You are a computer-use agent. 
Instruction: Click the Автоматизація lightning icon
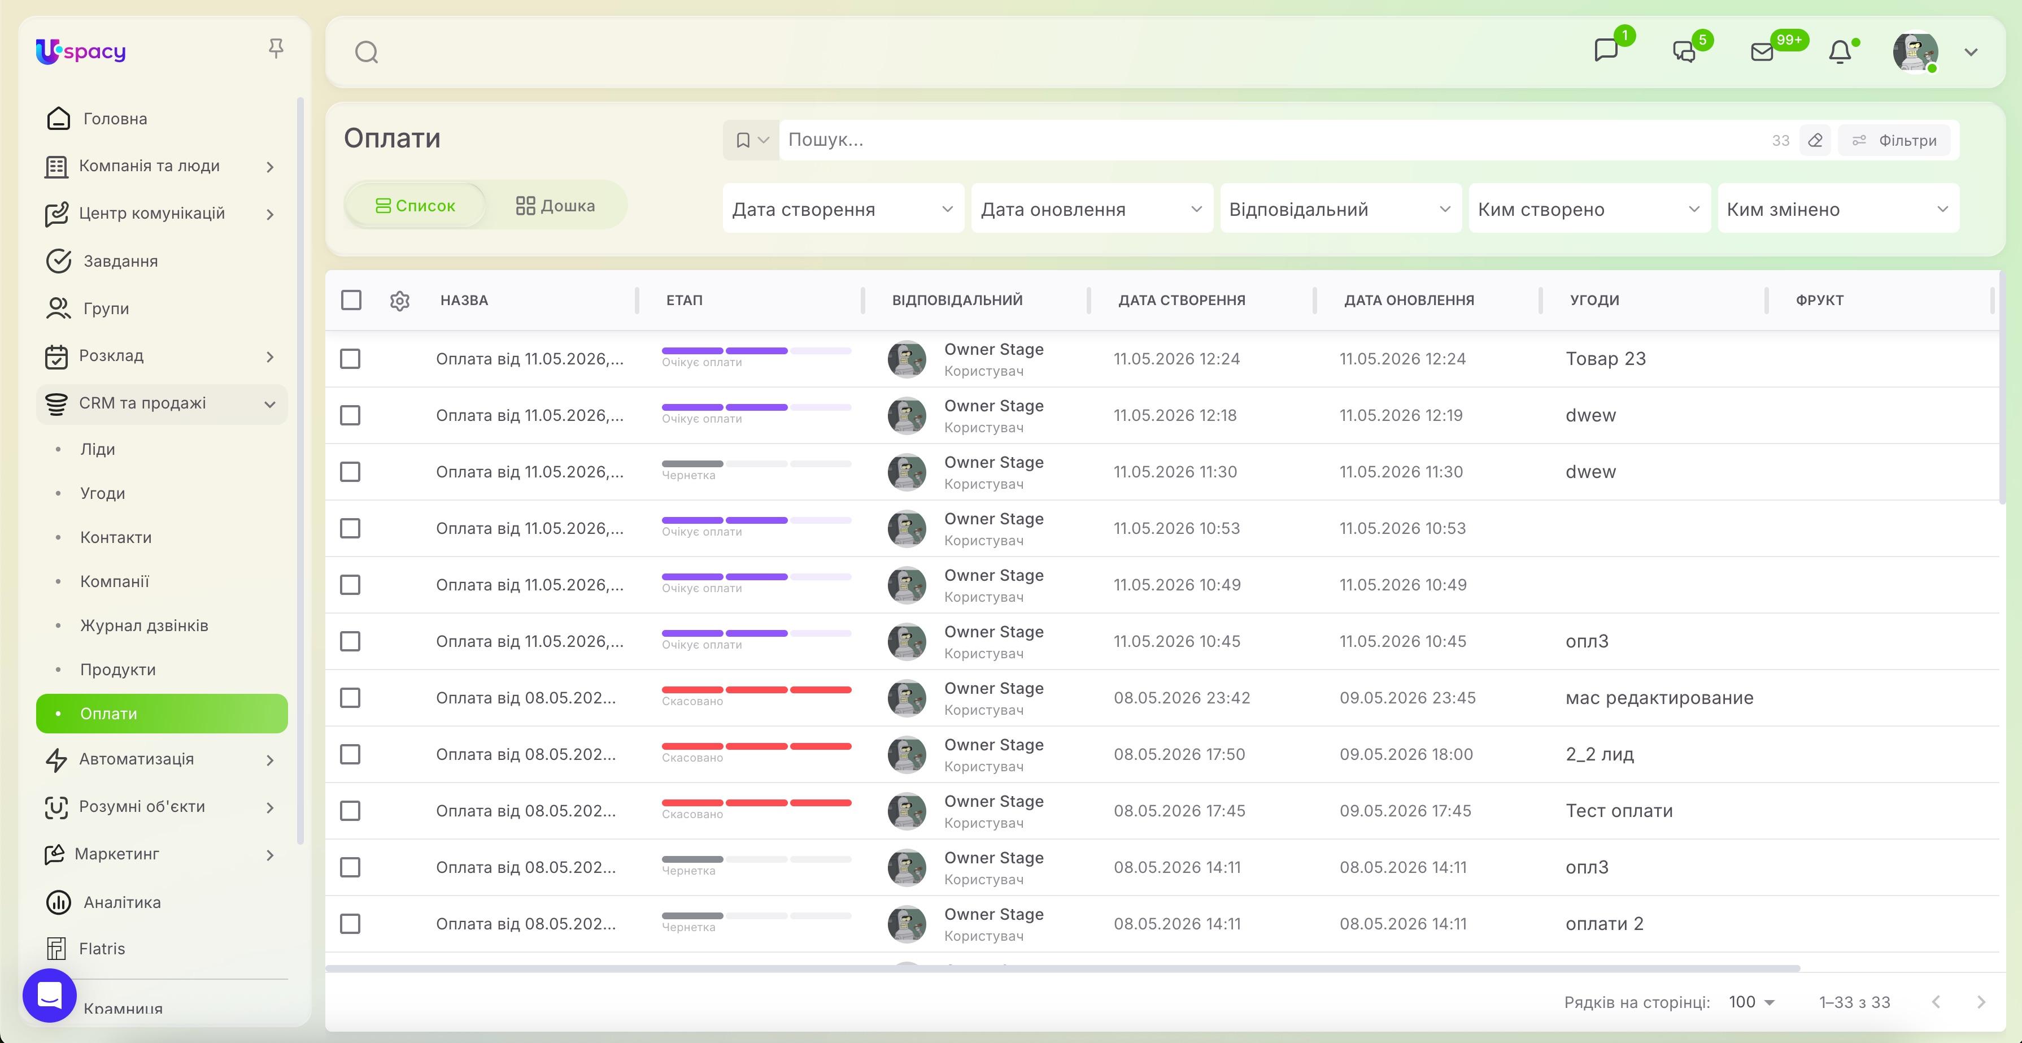click(x=56, y=760)
